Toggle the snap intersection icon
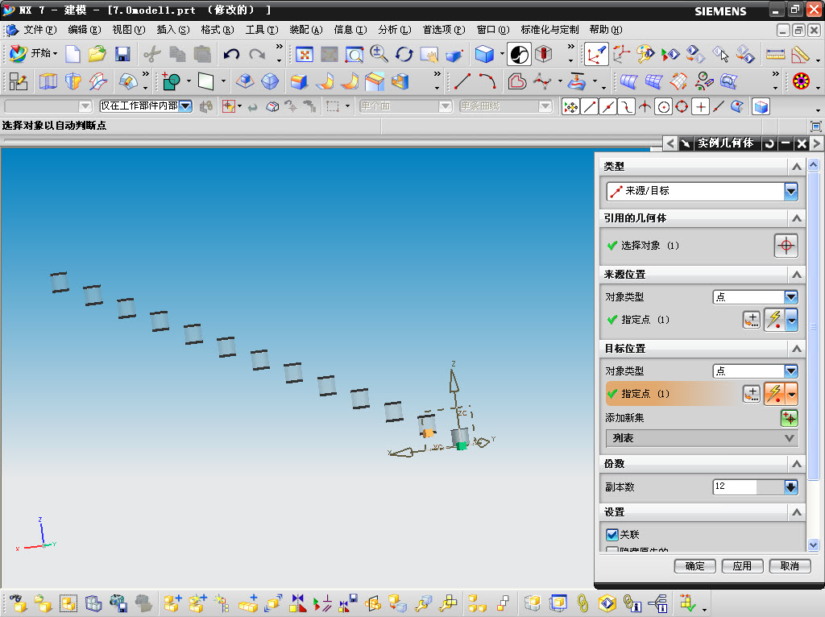 click(x=645, y=107)
